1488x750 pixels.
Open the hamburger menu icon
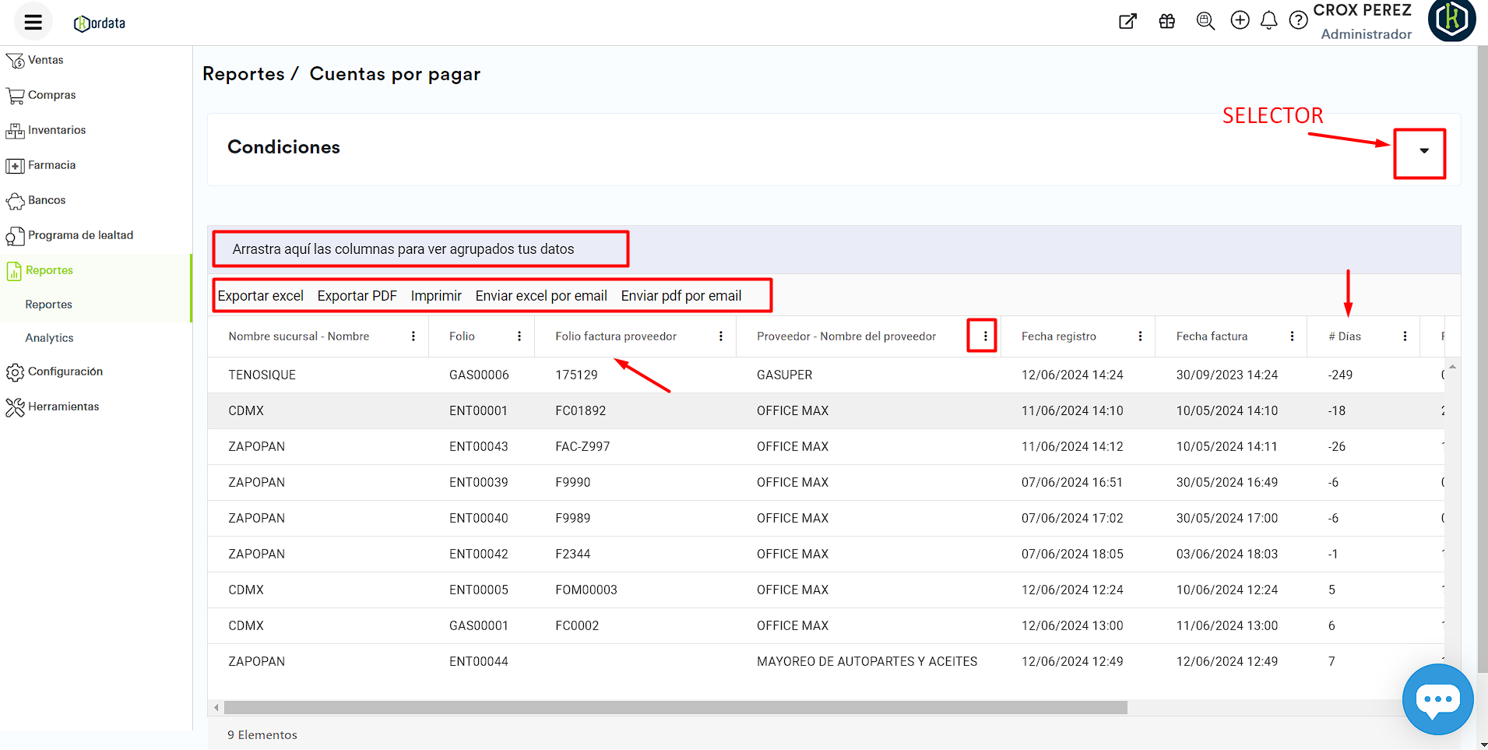[33, 22]
